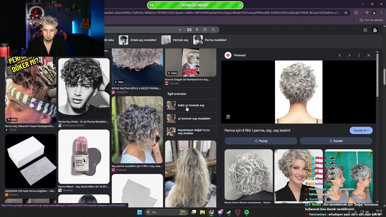Open the long wavy blonde hair result image
The height and width of the screenshot is (217, 386).
pos(191,174)
